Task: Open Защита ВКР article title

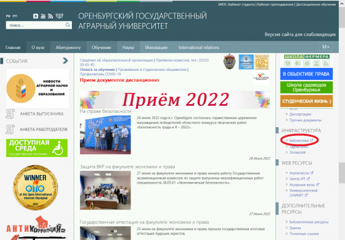Action: click(x=128, y=167)
